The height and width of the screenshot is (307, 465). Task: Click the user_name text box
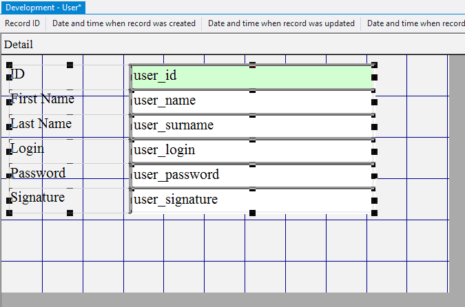point(251,101)
